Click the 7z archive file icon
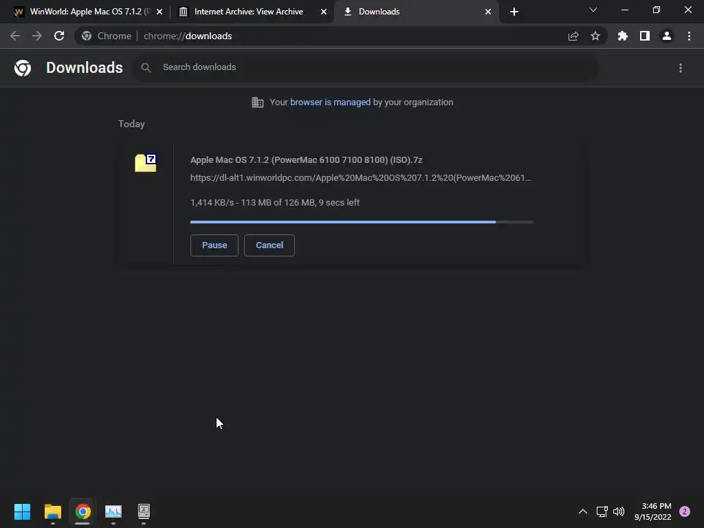 (x=146, y=162)
